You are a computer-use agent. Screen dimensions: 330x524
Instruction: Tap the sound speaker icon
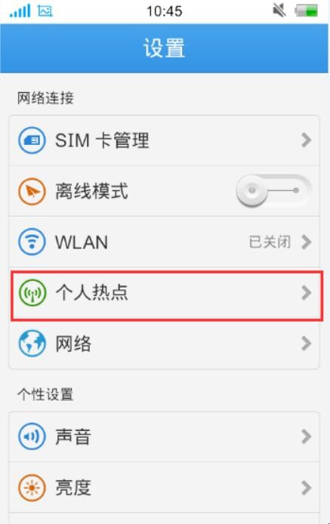point(32,436)
